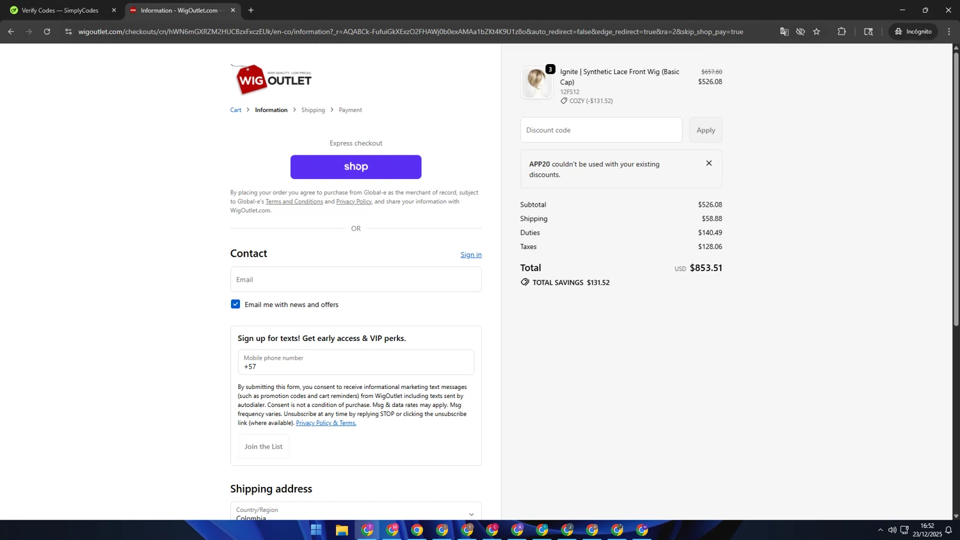Click scrollbar down arrow
The width and height of the screenshot is (960, 540).
(956, 516)
